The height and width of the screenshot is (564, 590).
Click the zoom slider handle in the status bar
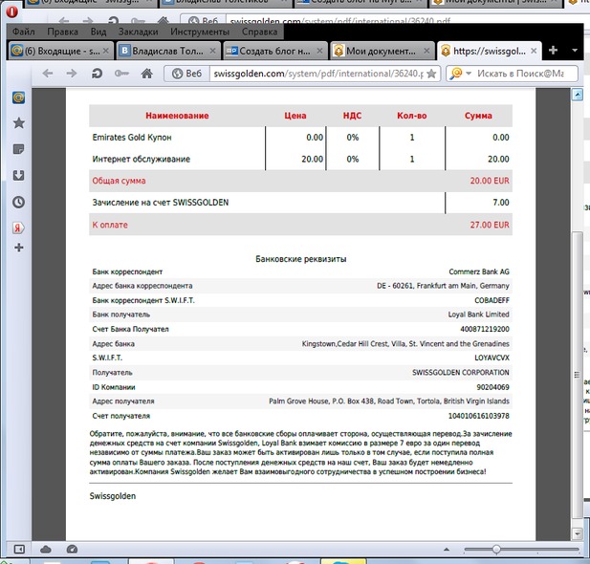pos(496,550)
